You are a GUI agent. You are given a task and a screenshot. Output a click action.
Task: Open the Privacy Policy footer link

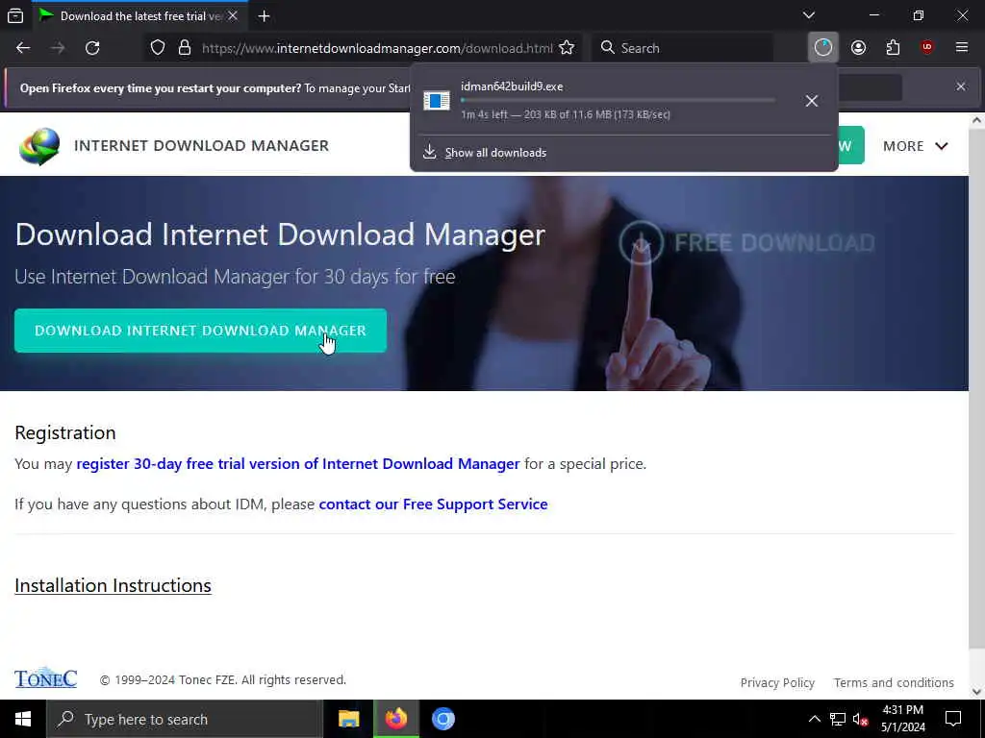777,683
